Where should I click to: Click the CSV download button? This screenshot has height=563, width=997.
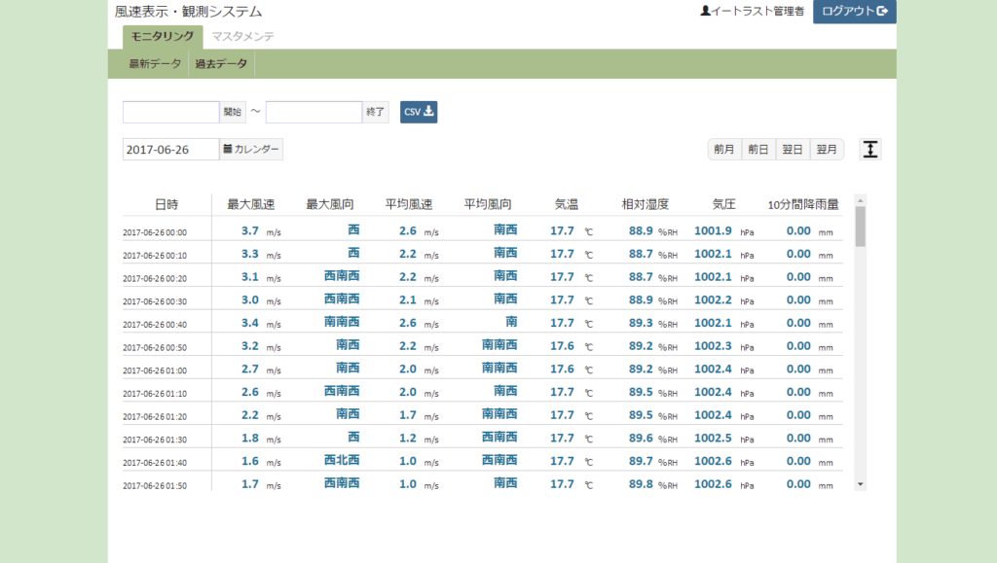(x=419, y=112)
